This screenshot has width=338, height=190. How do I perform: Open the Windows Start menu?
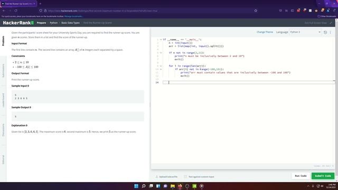tap(136, 186)
